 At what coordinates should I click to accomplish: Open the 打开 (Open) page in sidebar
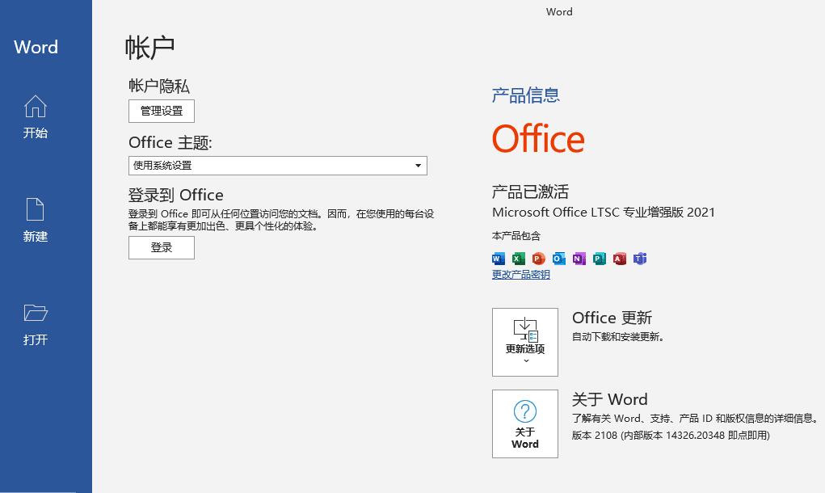36,324
